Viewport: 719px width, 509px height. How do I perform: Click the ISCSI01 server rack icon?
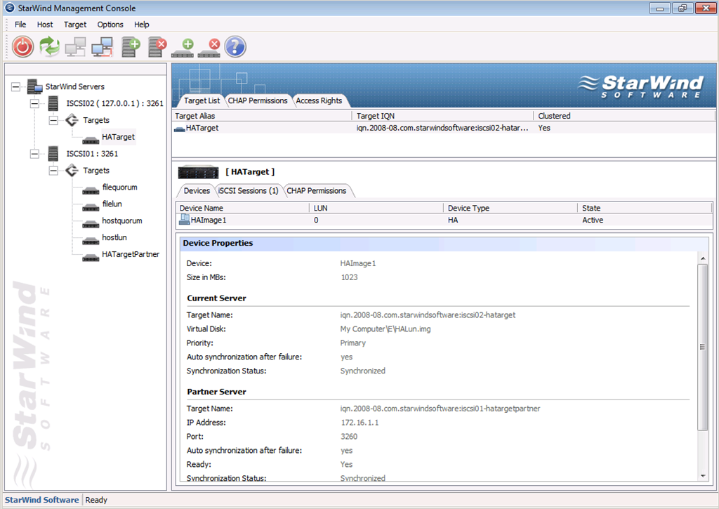(x=53, y=154)
